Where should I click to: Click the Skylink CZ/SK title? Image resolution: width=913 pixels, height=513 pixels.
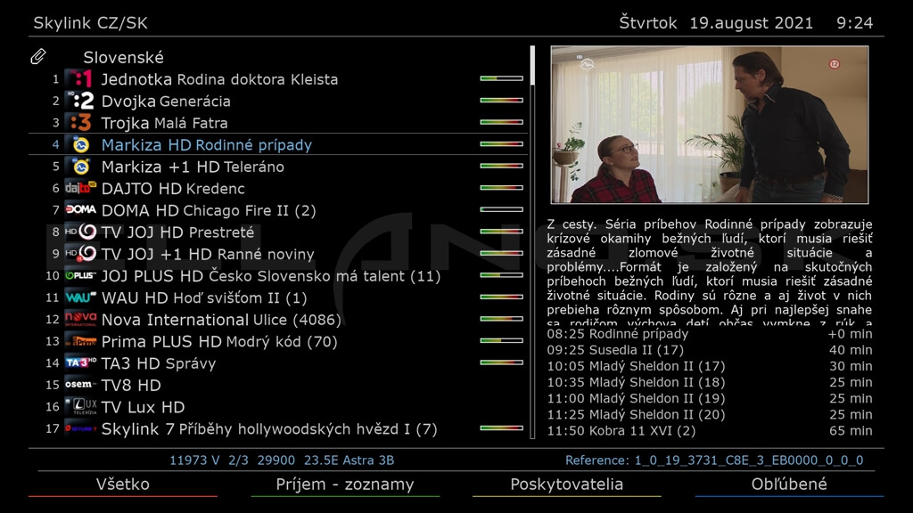(90, 23)
